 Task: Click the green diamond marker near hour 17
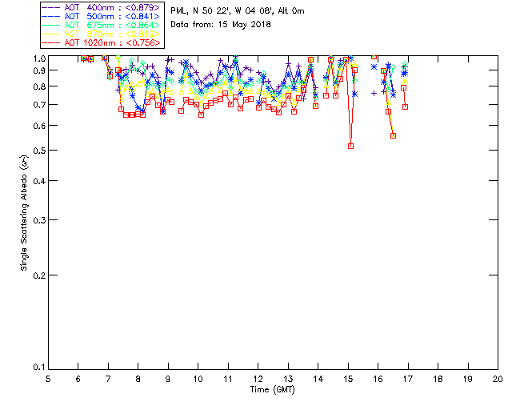tap(406, 65)
